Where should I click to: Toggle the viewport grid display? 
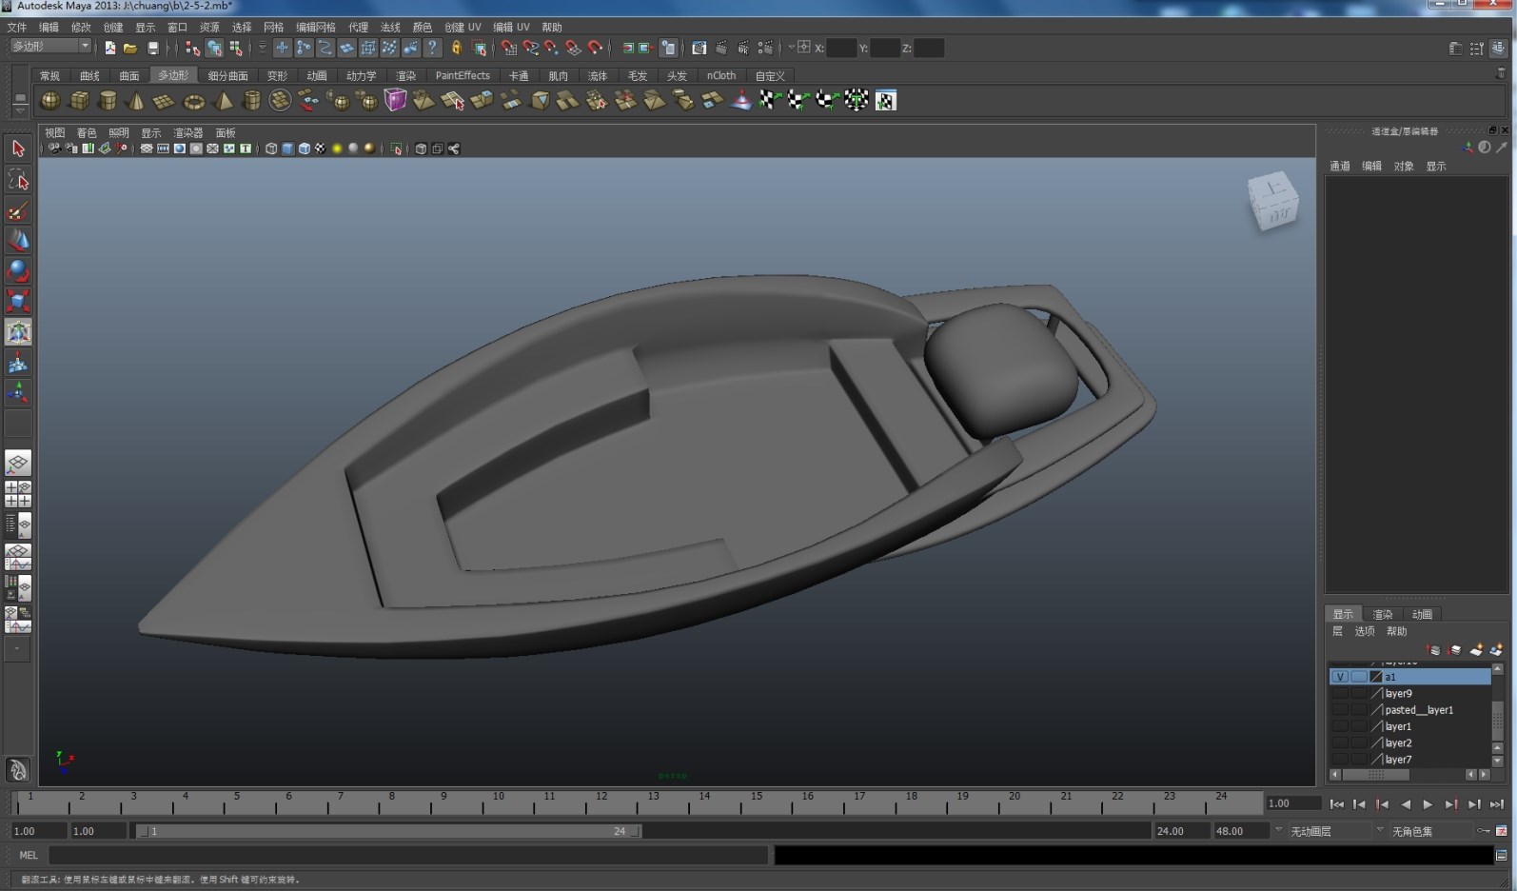[x=147, y=148]
